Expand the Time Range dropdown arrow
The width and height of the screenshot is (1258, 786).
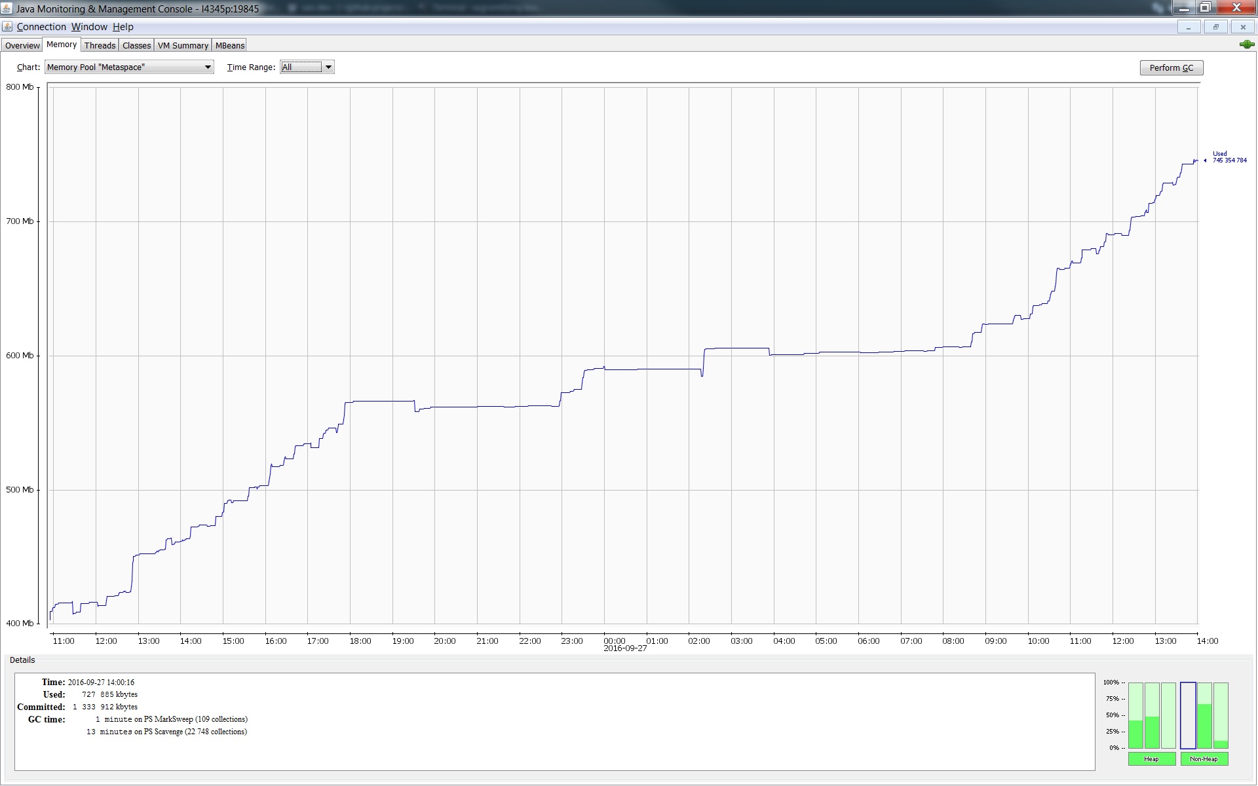tap(329, 67)
